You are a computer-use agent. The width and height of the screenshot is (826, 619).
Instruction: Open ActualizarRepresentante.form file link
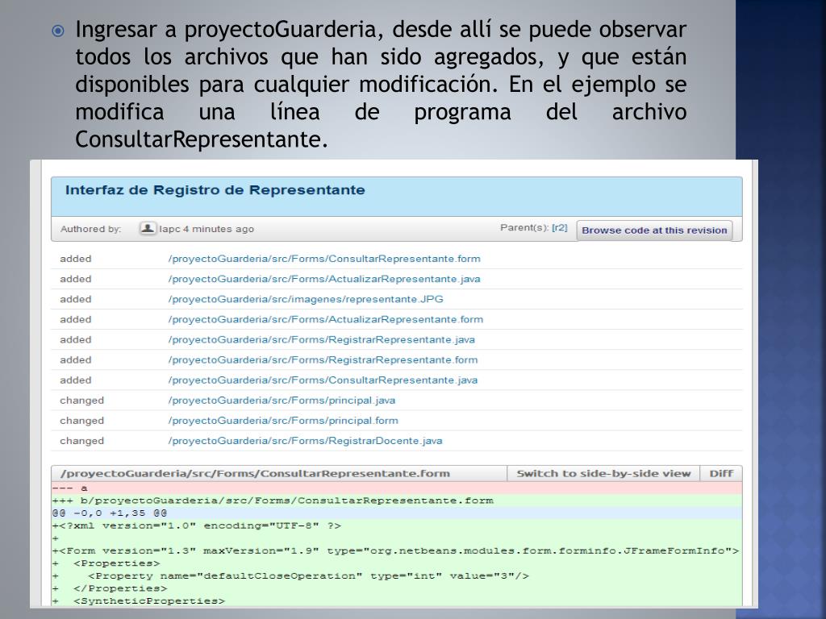coord(326,319)
